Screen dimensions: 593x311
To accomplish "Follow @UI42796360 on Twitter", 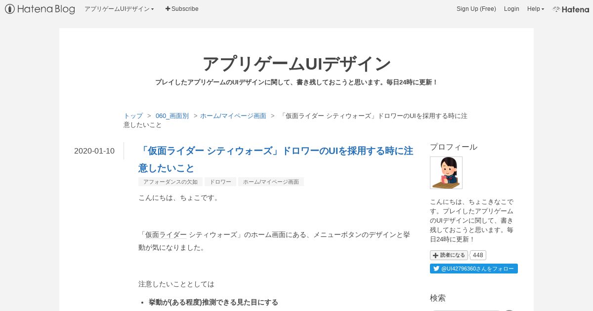I will coord(474,269).
